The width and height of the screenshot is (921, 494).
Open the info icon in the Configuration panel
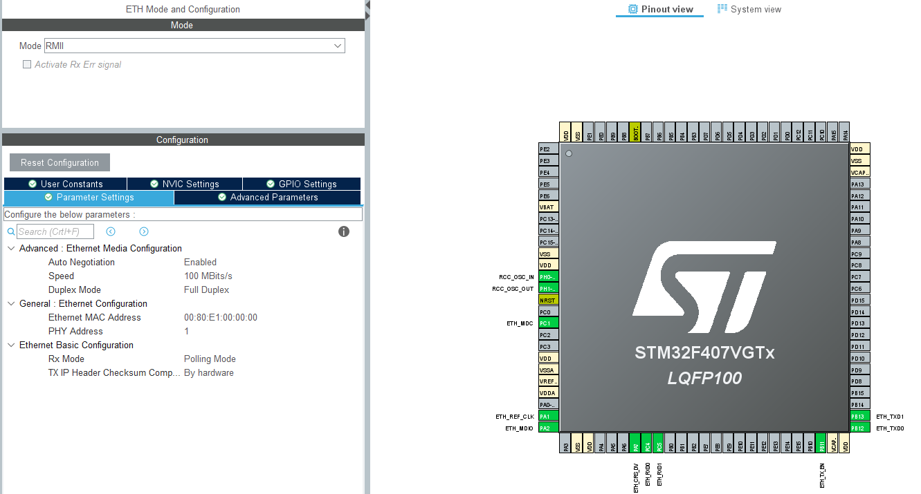[343, 231]
